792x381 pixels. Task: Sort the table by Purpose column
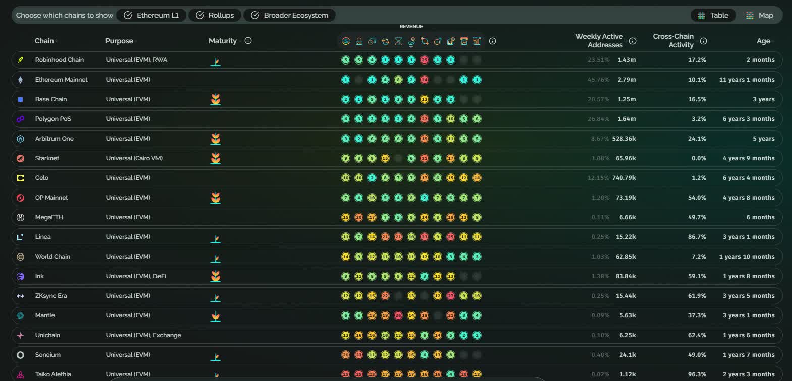click(x=120, y=41)
